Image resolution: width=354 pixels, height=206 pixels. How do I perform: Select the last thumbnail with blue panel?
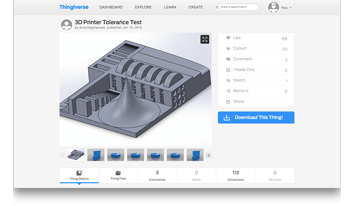195,155
